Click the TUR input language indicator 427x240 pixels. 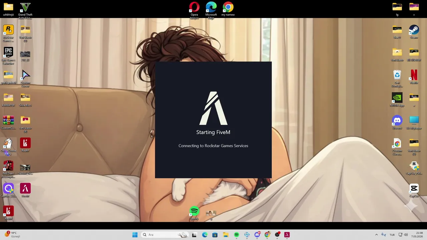pyautogui.click(x=392, y=235)
